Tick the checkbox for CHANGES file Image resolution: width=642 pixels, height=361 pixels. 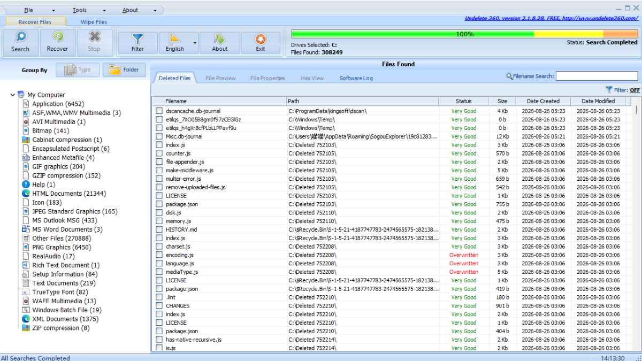(x=159, y=306)
